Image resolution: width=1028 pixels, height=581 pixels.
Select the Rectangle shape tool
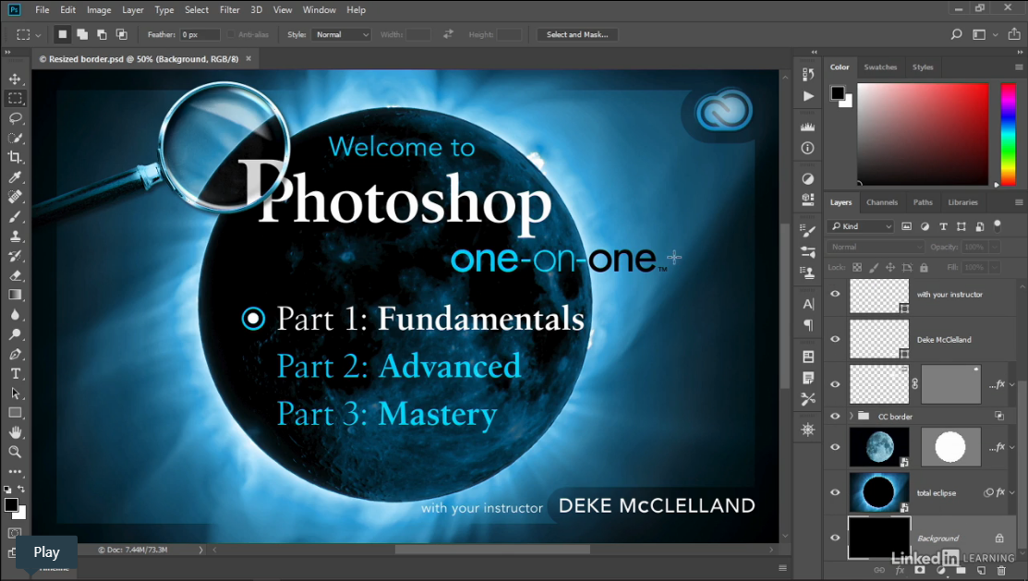coord(15,413)
